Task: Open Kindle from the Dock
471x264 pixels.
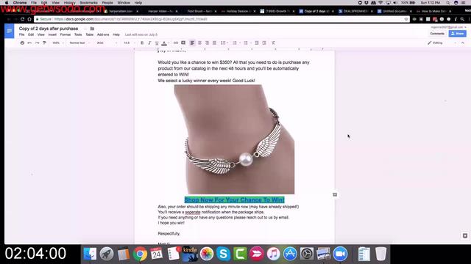Action: tap(190, 254)
